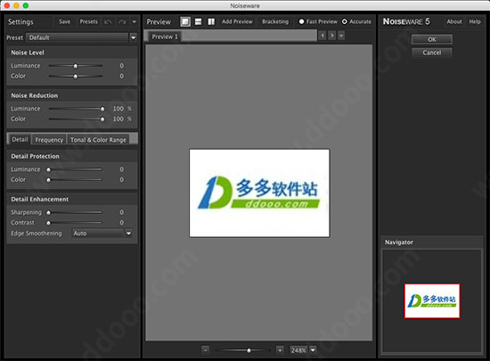Click the Sharpening slider handle
This screenshot has width=490, height=361.
(x=48, y=212)
